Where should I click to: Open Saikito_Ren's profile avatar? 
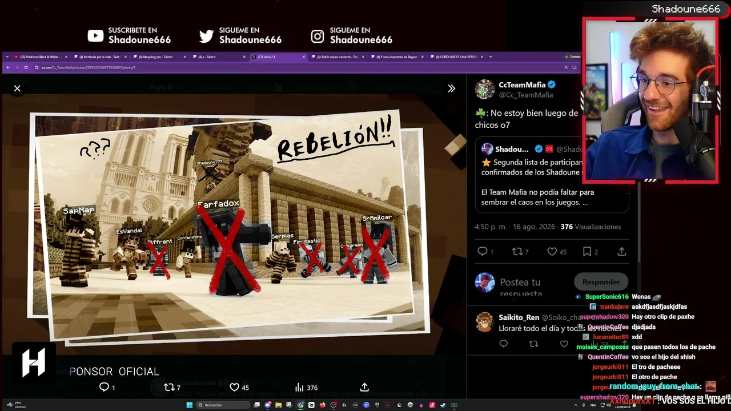pos(485,322)
